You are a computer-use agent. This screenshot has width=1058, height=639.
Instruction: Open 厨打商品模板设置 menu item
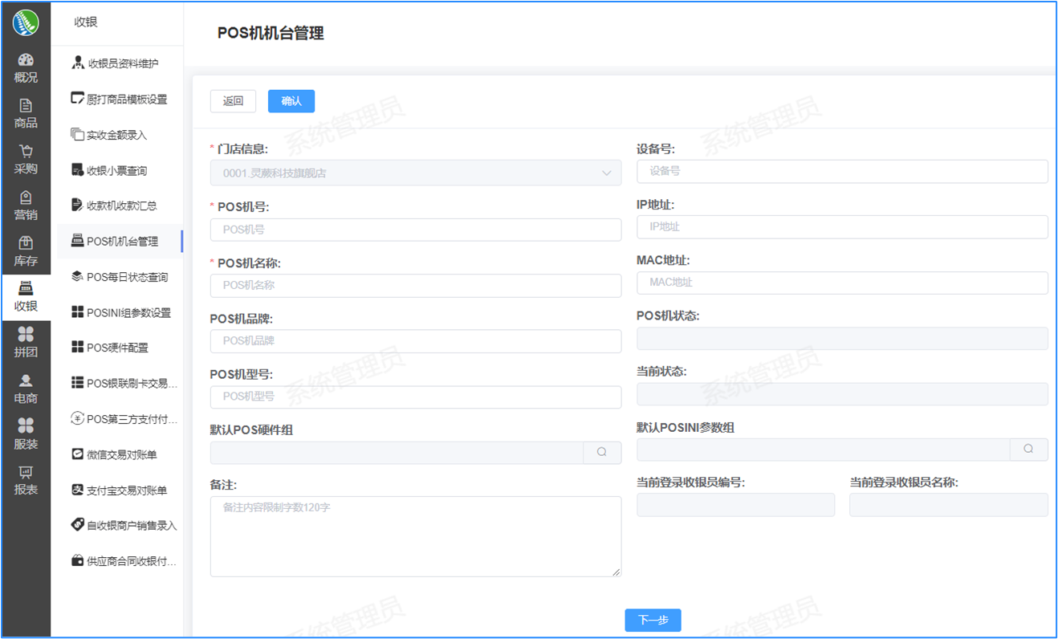coord(120,100)
